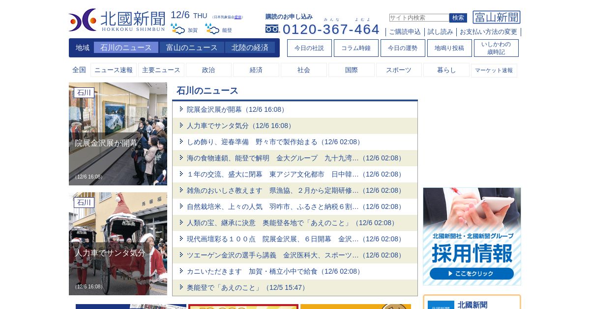Click the Noto weather icon
The height and width of the screenshot is (309, 590).
212,29
